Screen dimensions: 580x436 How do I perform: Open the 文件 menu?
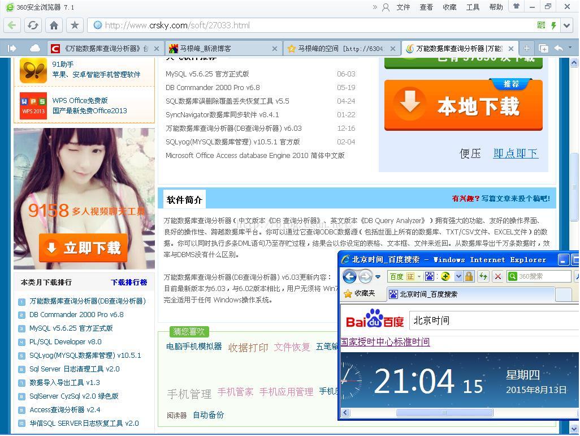(403, 7)
